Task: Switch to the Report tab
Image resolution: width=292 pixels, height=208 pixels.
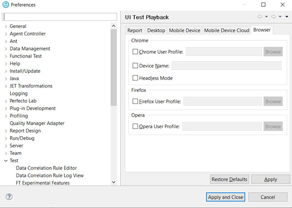Action: pyautogui.click(x=135, y=30)
